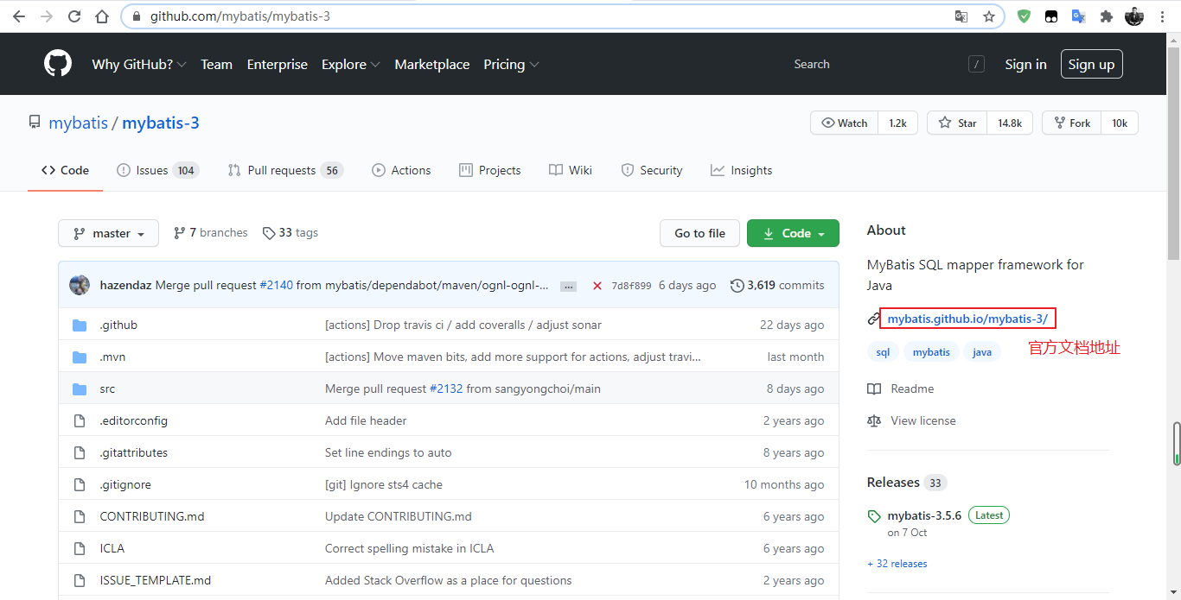The image size is (1181, 600).
Task: Click the sql topic tag
Action: coord(883,352)
